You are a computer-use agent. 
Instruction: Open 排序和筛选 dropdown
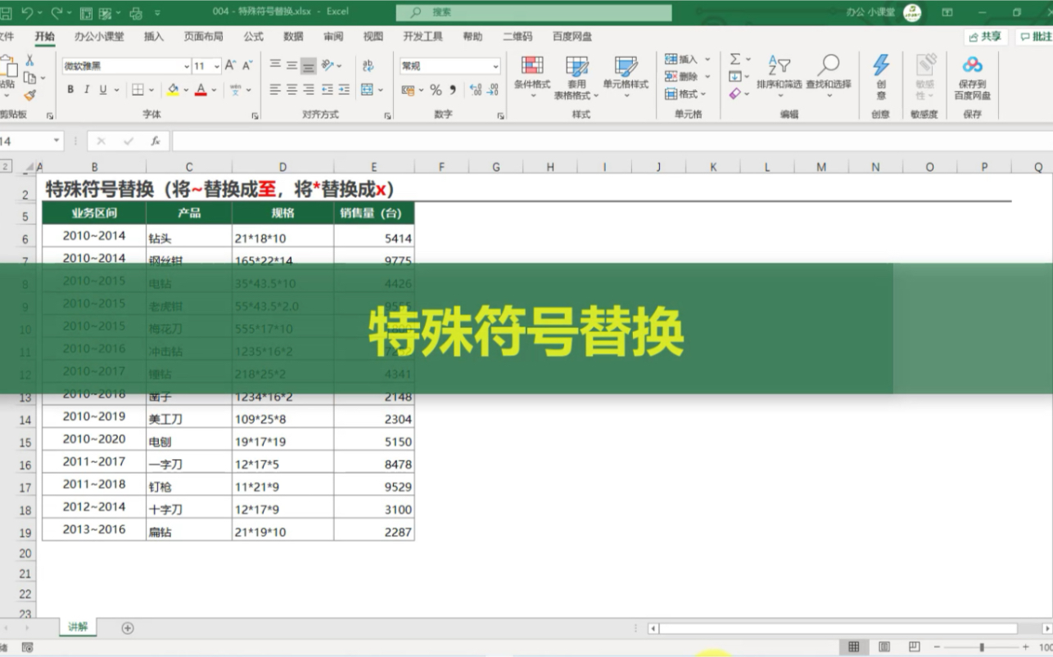point(779,77)
